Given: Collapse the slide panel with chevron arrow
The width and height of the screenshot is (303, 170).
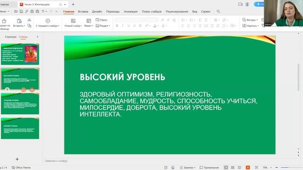Looking at the screenshot, I should point(37,37).
